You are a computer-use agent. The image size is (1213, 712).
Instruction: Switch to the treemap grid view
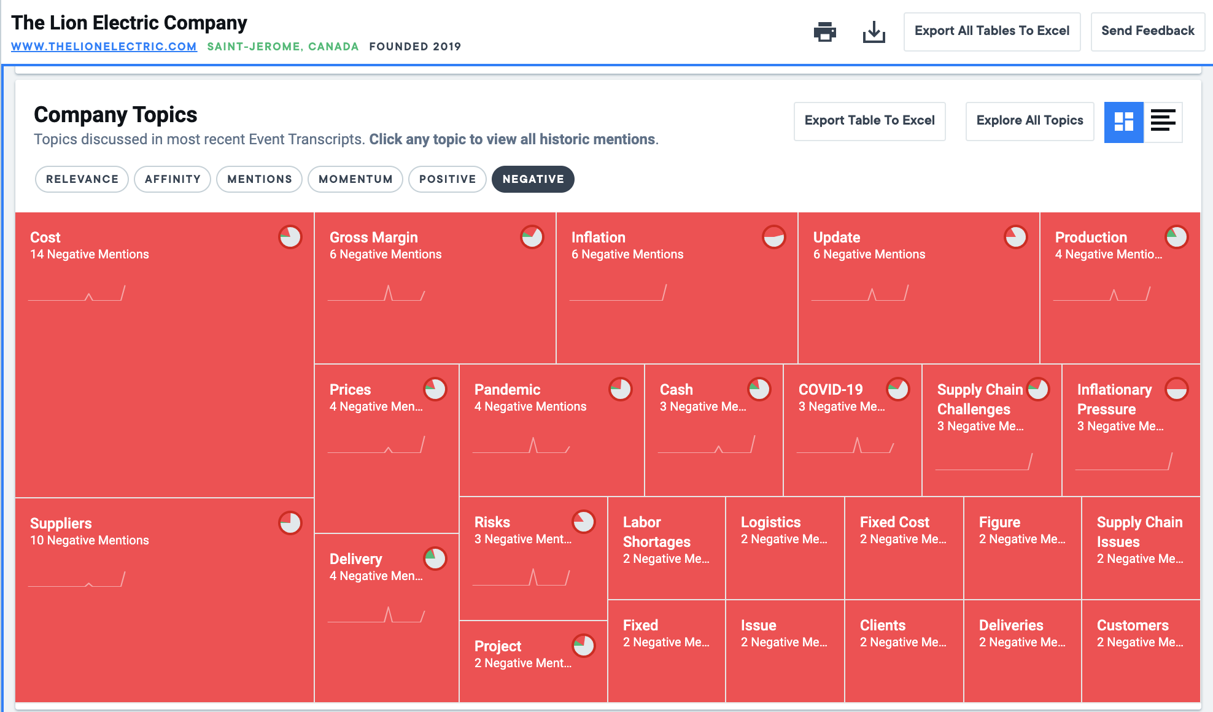[x=1123, y=122]
